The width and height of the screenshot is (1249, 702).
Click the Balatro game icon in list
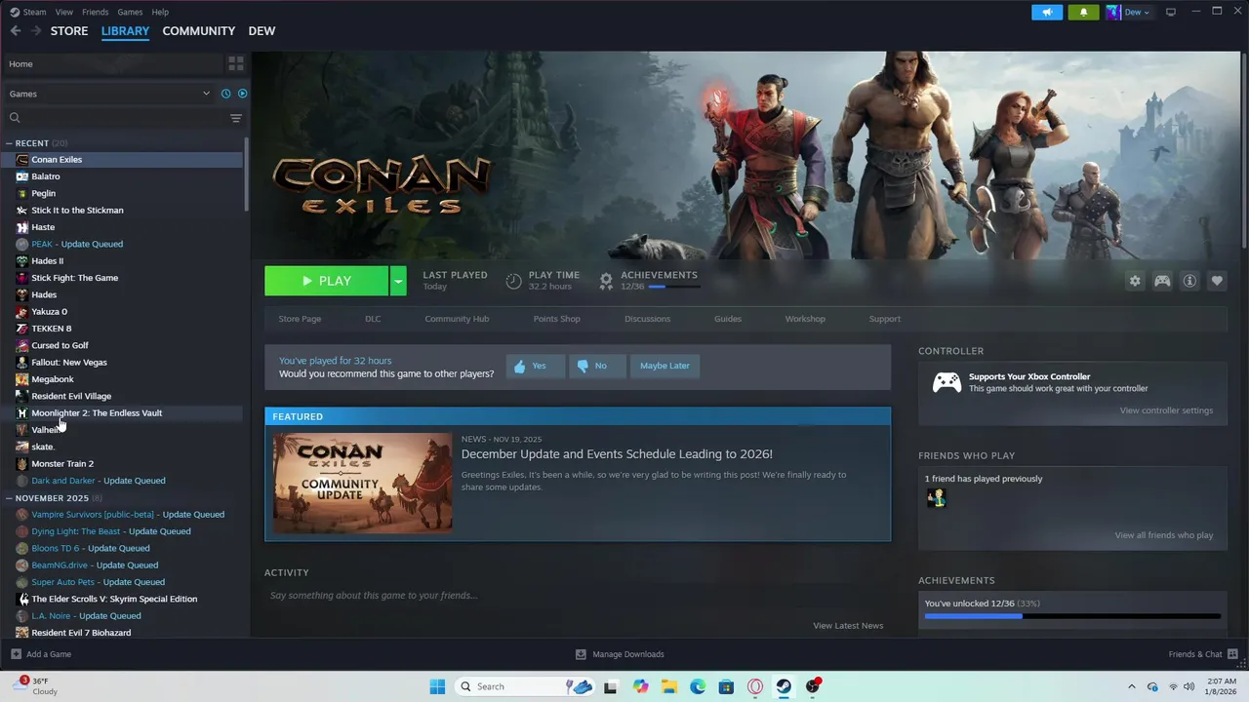[x=21, y=176]
